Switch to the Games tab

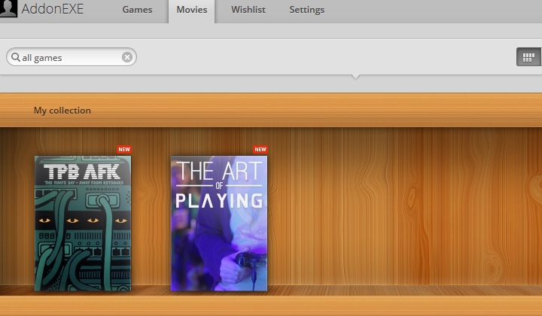[137, 11]
